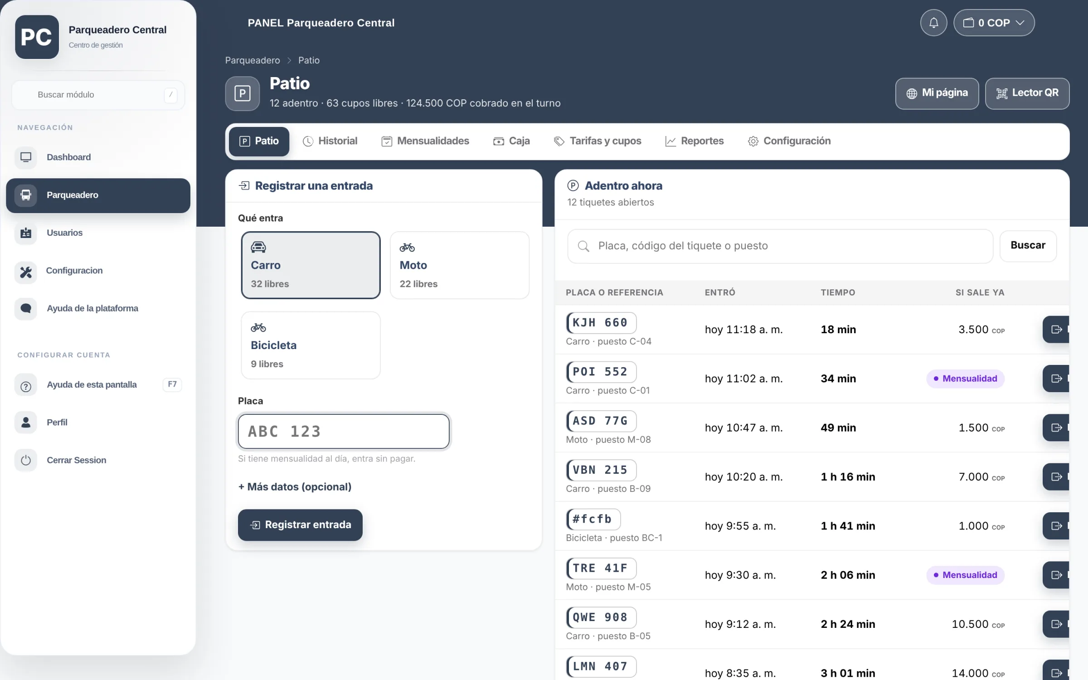Click exit icon for TRE 41F row

1056,575
